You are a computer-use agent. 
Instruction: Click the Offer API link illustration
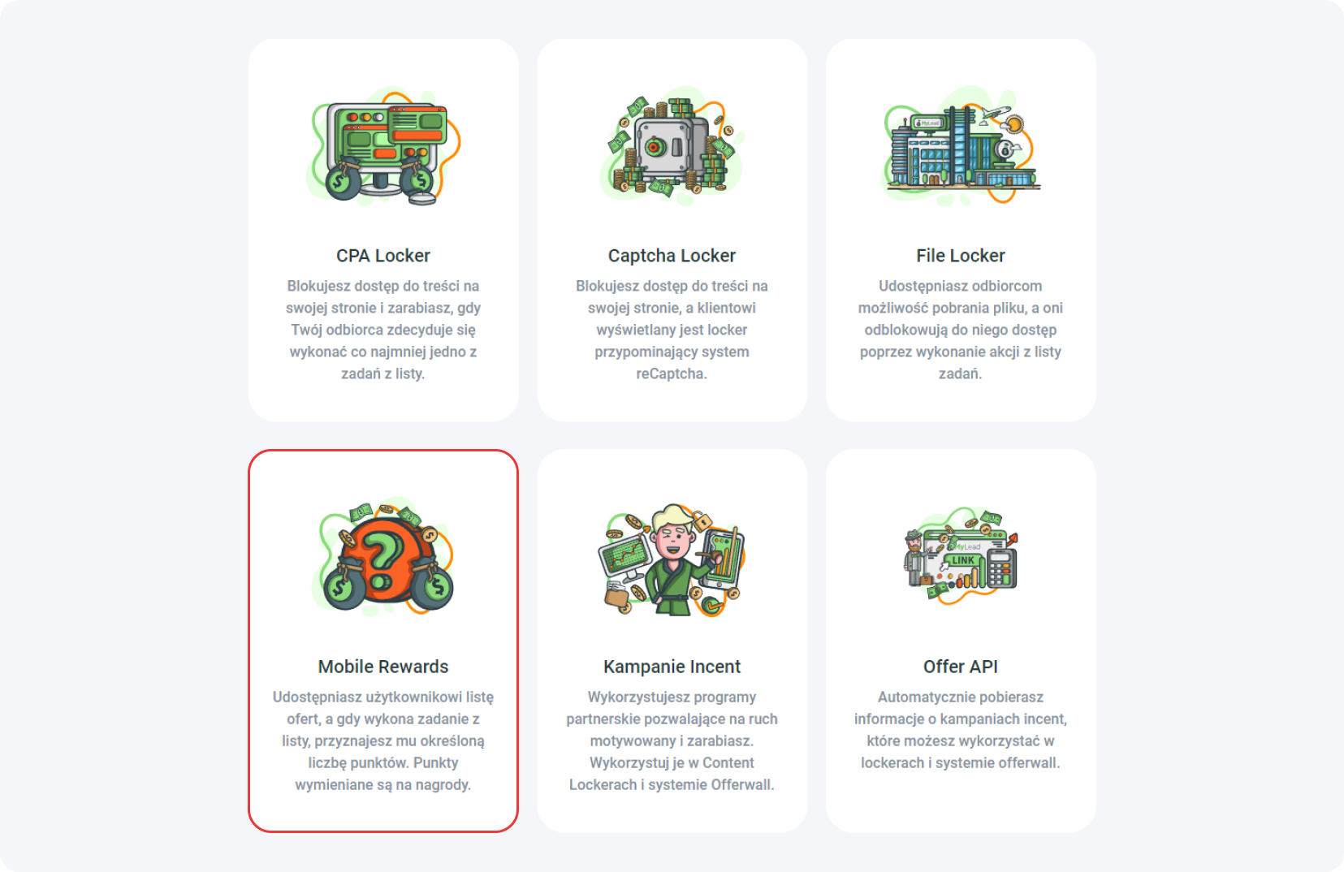click(961, 557)
